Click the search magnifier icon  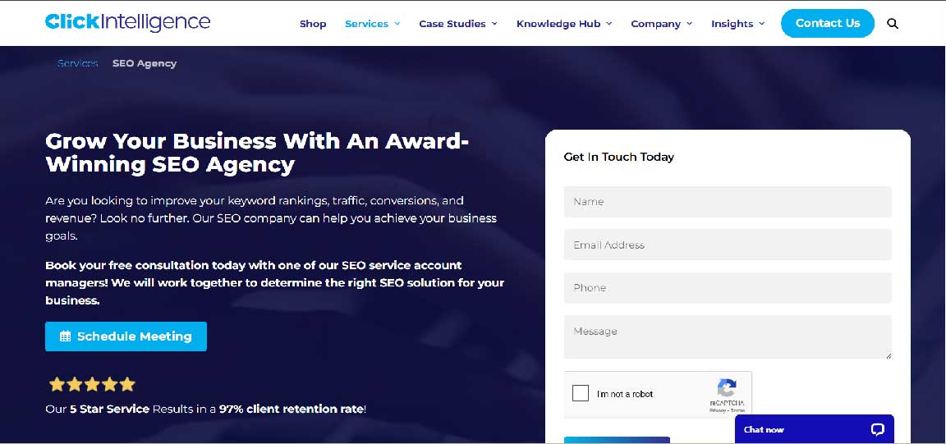click(893, 24)
